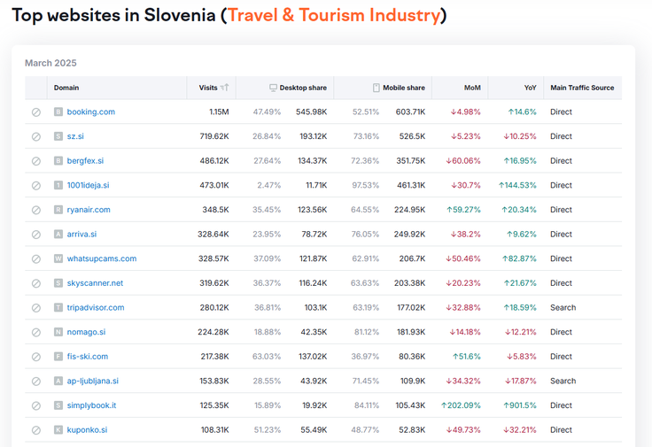Click the whatsupcams.com favicon
Screen dimensions: 652x447
pos(58,258)
